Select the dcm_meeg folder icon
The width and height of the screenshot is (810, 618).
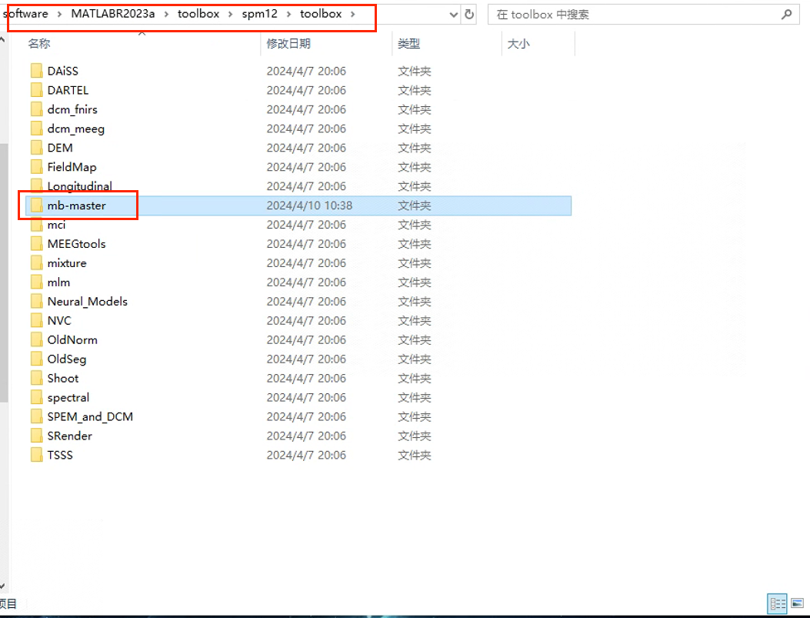tap(36, 129)
